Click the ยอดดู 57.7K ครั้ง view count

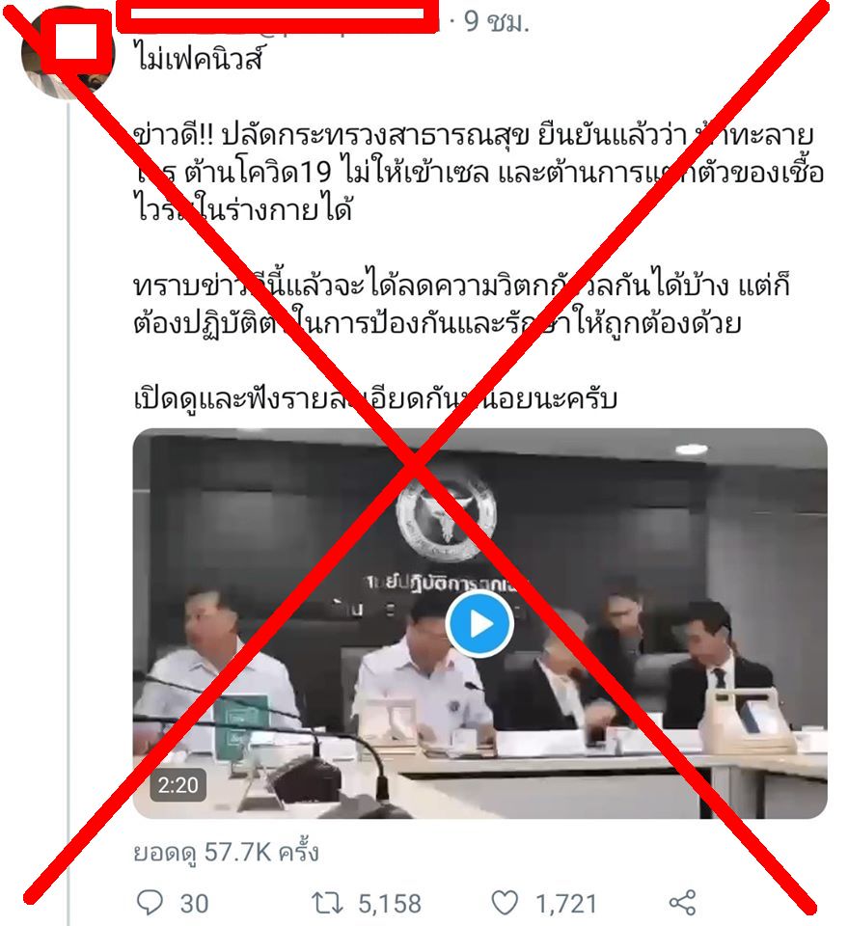(x=226, y=853)
